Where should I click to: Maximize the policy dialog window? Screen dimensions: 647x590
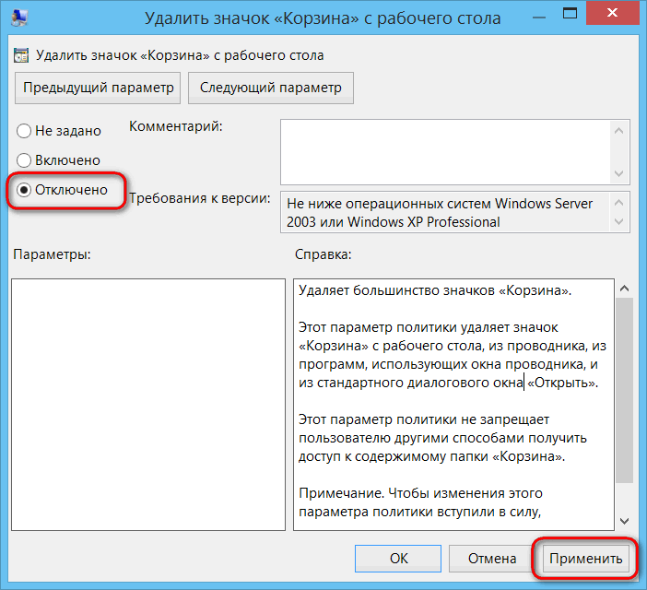point(570,13)
